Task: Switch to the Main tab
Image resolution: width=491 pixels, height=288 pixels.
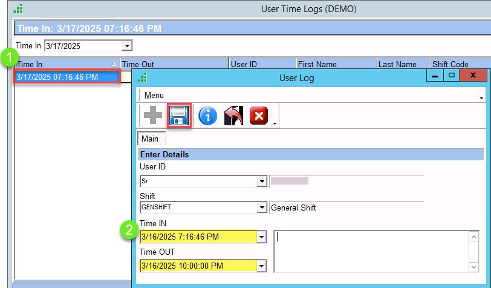Action: click(x=150, y=139)
